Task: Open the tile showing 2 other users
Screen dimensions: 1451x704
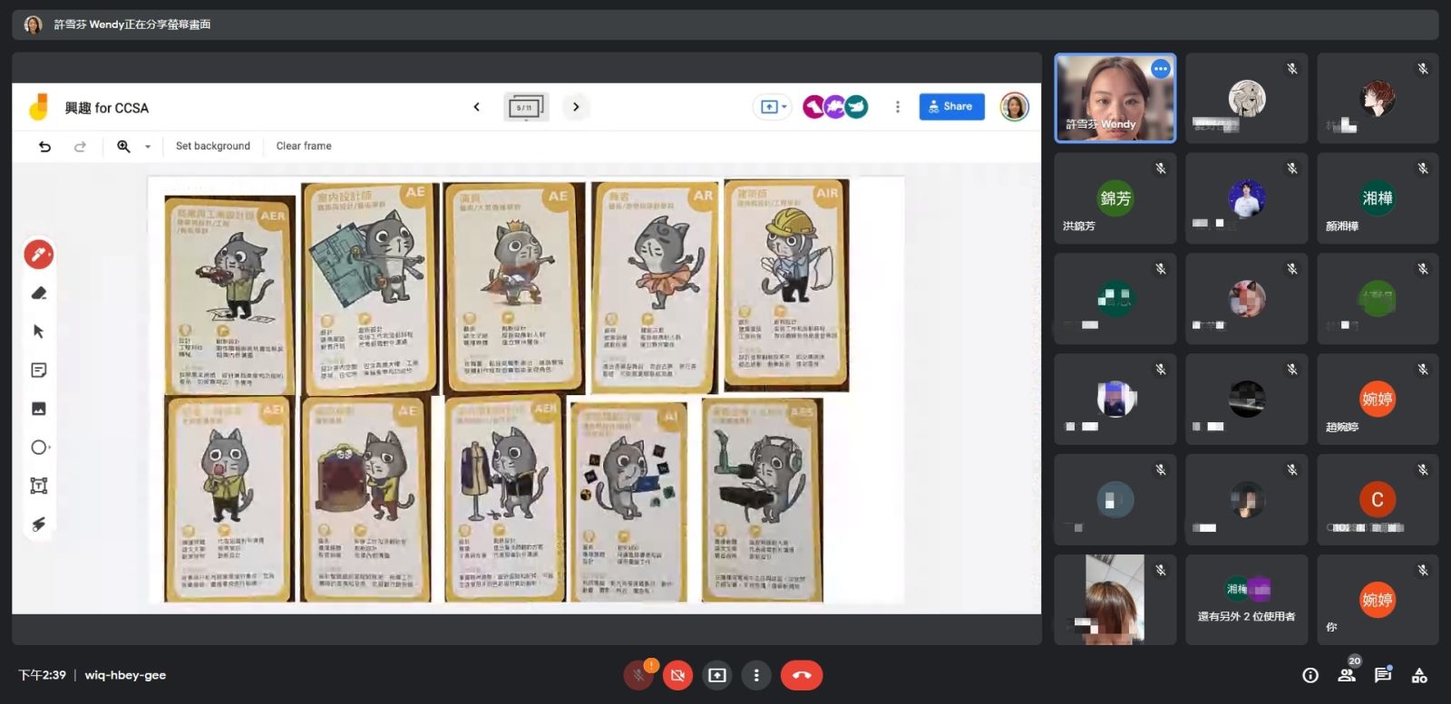Action: [x=1247, y=600]
